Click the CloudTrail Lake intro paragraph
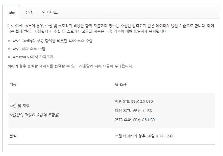This screenshot has width=223, height=156. 111,29
